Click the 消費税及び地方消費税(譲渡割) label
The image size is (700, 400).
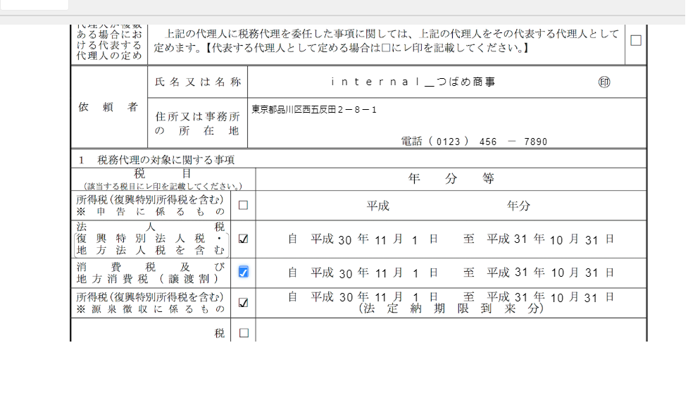[151, 273]
